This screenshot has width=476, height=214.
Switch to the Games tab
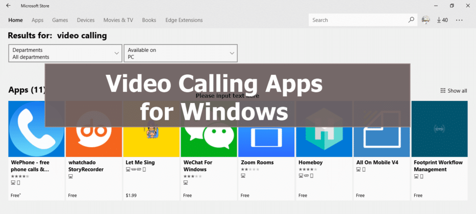point(60,20)
